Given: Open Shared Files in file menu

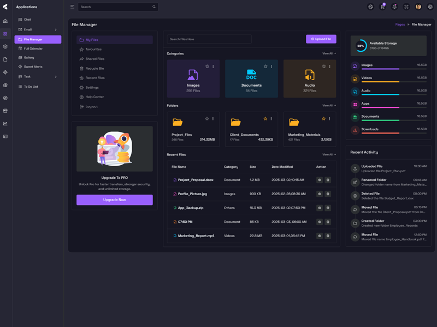Looking at the screenshot, I should [x=95, y=59].
